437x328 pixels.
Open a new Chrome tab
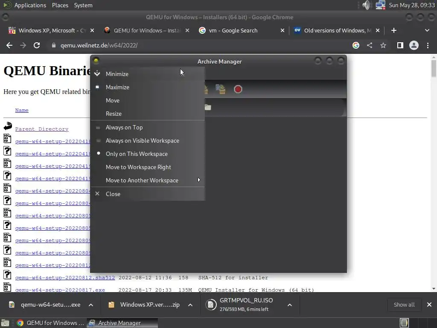pyautogui.click(x=394, y=30)
